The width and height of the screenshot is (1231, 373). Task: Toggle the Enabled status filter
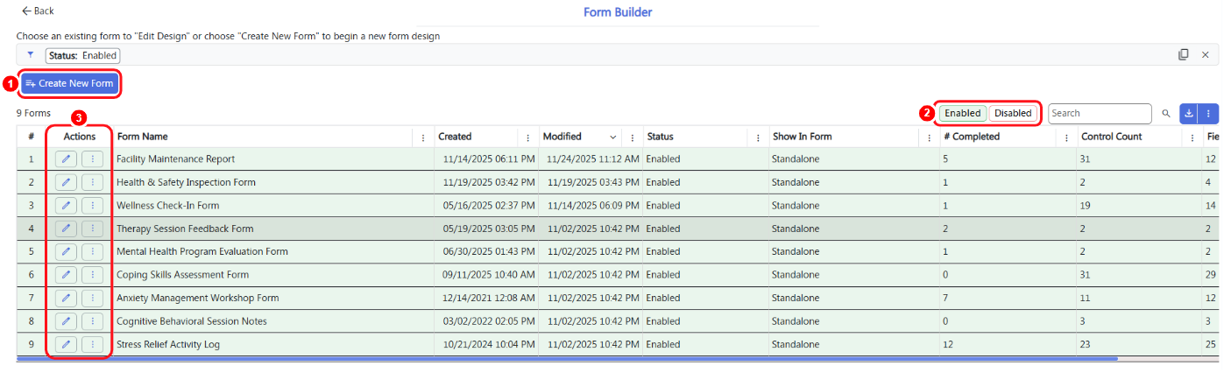click(963, 113)
